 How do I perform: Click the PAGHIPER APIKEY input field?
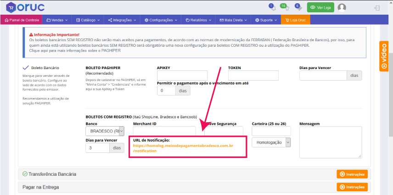[x=182, y=76]
